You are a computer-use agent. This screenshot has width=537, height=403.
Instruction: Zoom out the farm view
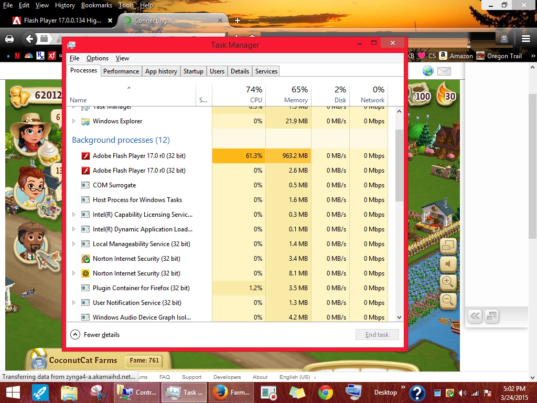(x=448, y=301)
